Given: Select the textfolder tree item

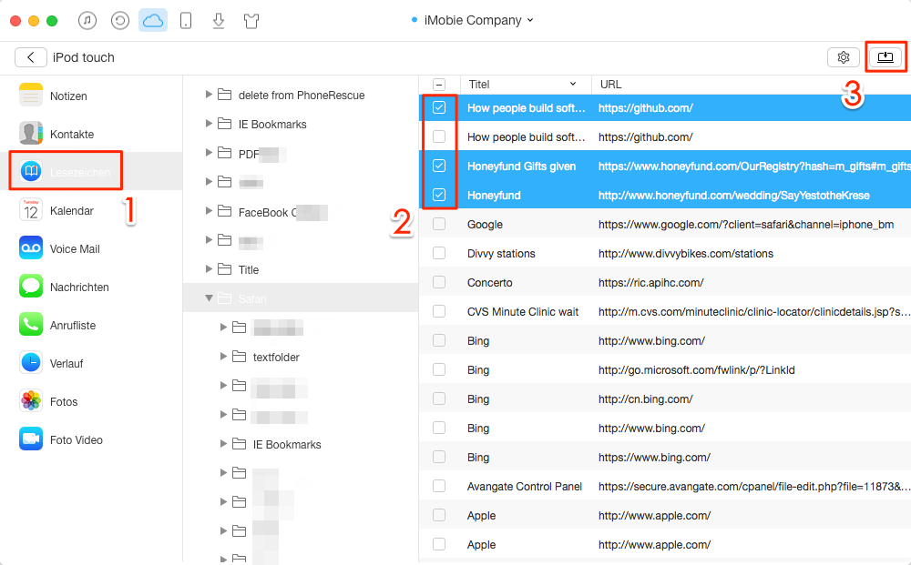Looking at the screenshot, I should click(x=276, y=358).
